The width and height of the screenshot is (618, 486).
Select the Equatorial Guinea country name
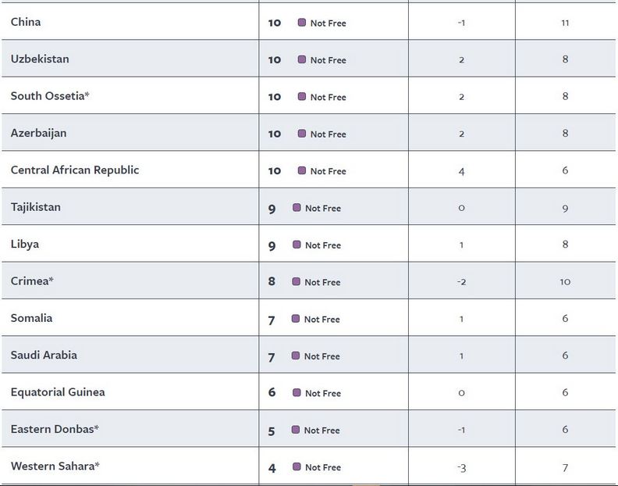pyautogui.click(x=58, y=391)
